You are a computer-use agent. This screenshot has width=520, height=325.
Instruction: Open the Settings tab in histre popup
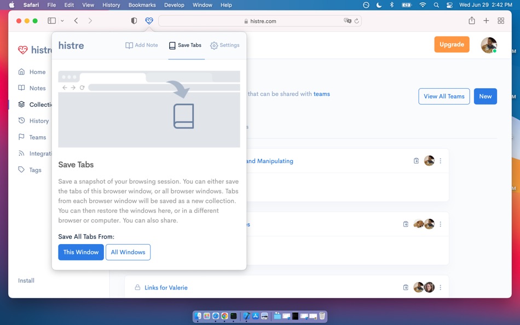tap(225, 45)
